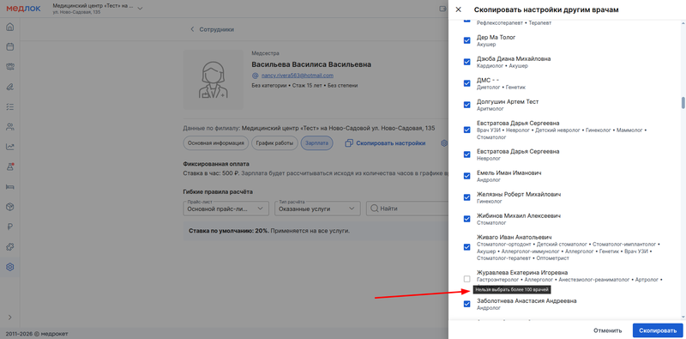The width and height of the screenshot is (686, 339).
Task: Click the magnifier icon in Найти field
Action: (374, 209)
